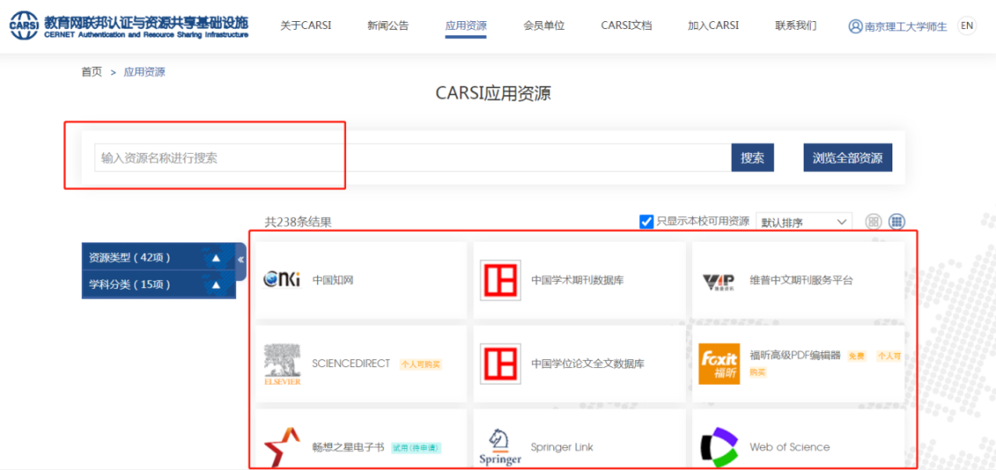
Task: Click 试用(待申请) tag on 畅想之星电子书
Action: point(415,448)
